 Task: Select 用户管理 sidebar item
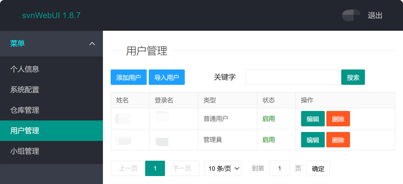point(25,131)
